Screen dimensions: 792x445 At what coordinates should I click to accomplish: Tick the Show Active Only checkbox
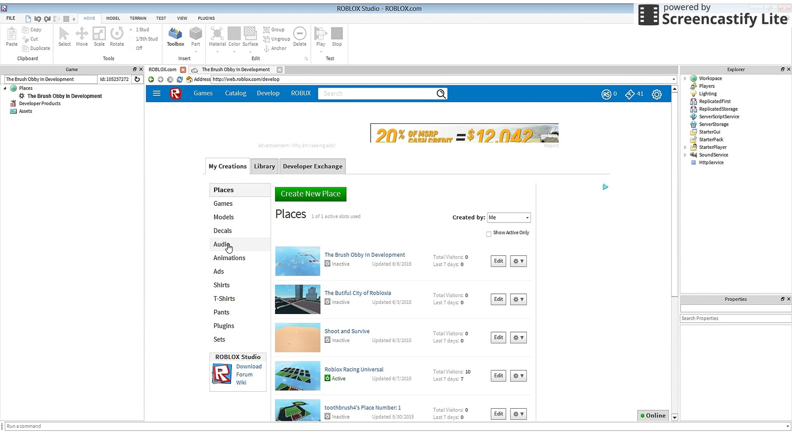489,234
